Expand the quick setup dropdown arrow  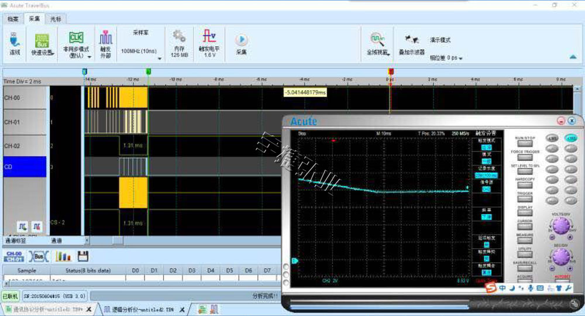pyautogui.click(x=53, y=54)
